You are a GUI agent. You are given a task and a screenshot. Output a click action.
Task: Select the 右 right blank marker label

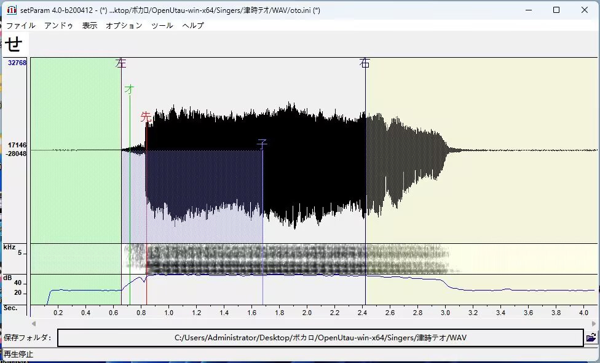tap(365, 63)
